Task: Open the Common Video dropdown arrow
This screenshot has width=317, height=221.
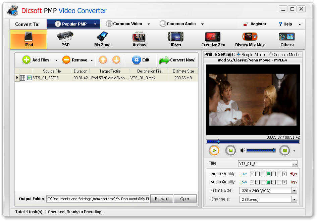Action: [149, 24]
